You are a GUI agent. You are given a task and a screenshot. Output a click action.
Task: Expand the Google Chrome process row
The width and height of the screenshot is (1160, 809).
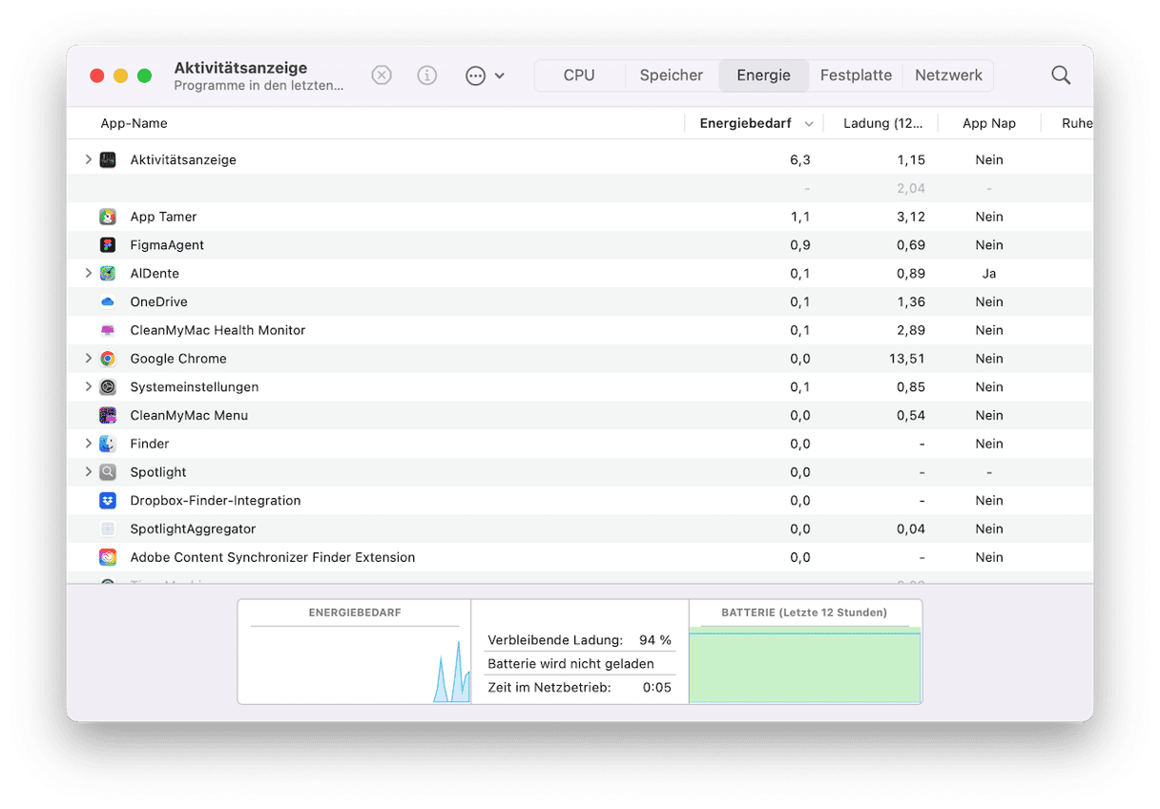(x=89, y=359)
